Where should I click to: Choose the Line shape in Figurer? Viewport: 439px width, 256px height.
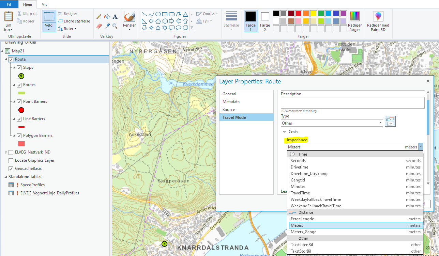pyautogui.click(x=145, y=14)
